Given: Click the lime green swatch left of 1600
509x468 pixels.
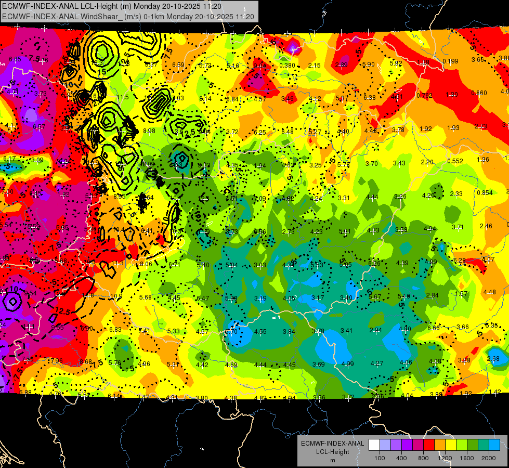Looking at the screenshot, I should [462, 445].
